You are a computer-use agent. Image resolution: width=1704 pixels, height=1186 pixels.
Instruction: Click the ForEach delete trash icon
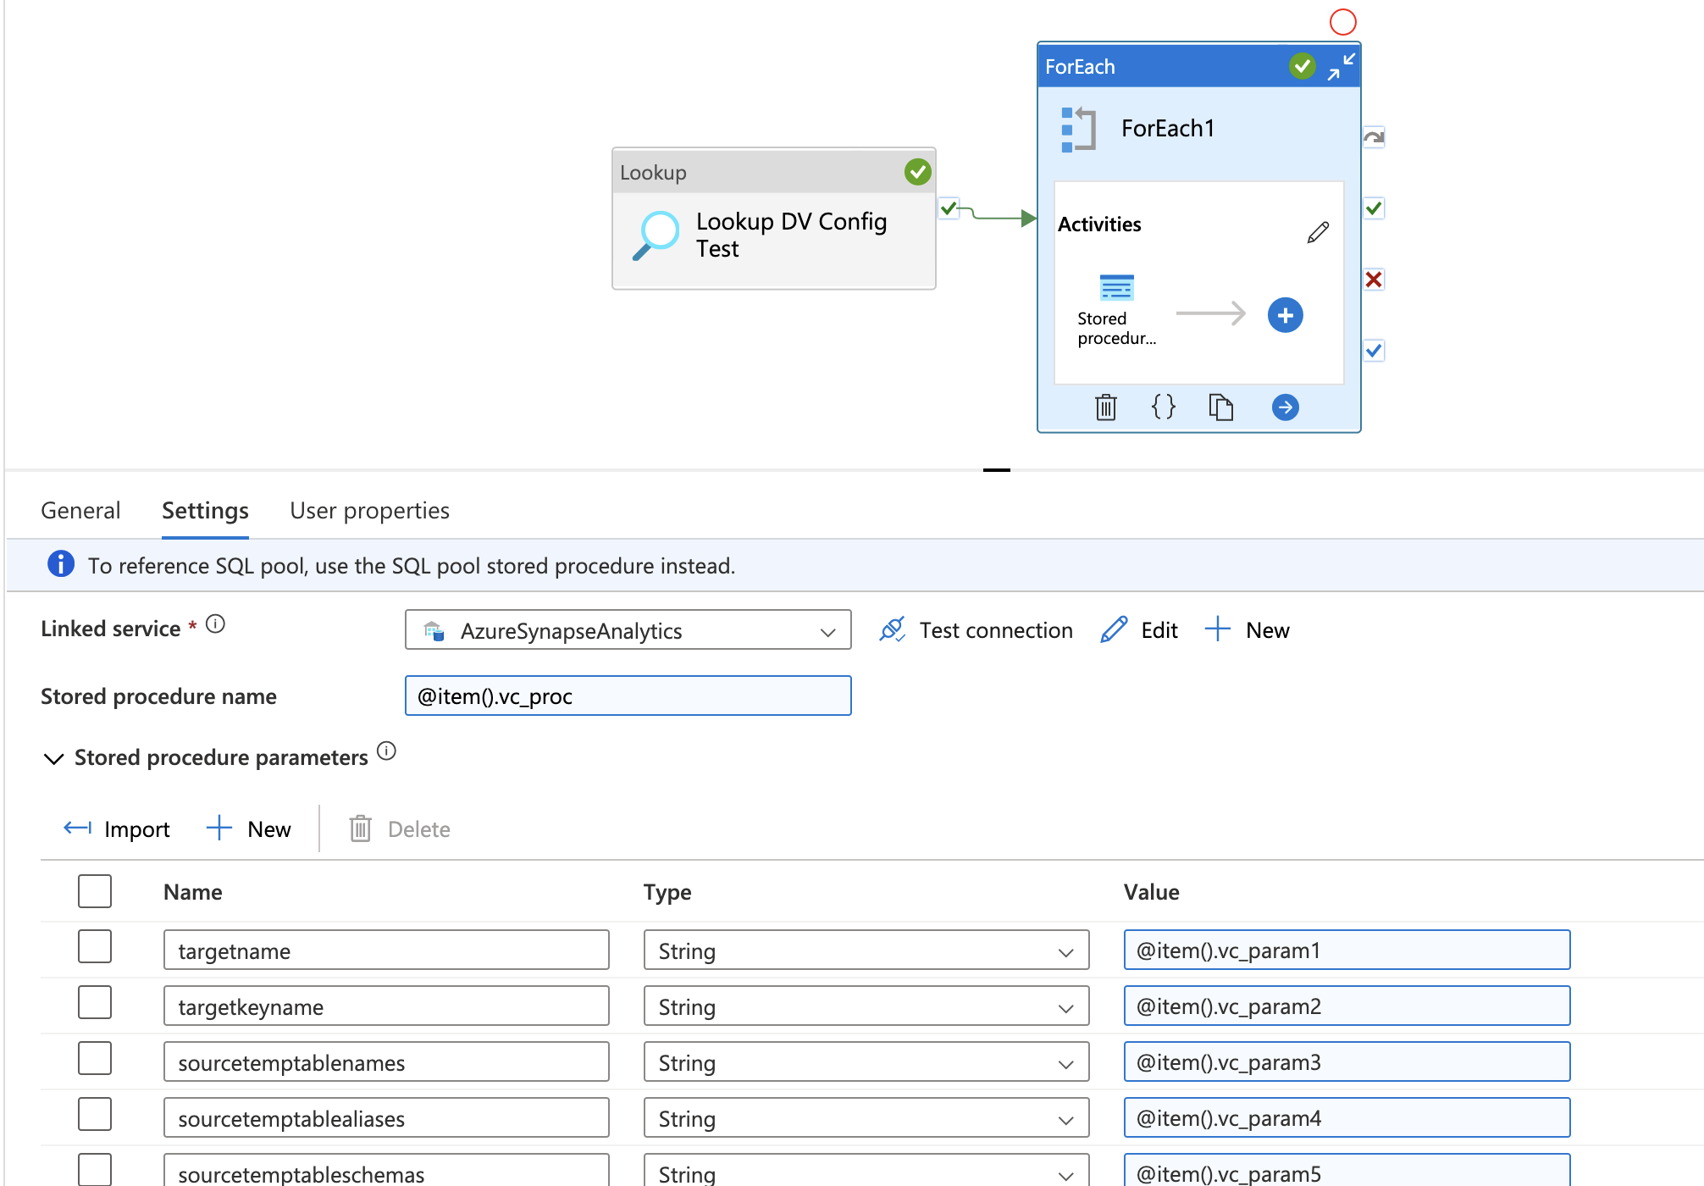[x=1105, y=407]
